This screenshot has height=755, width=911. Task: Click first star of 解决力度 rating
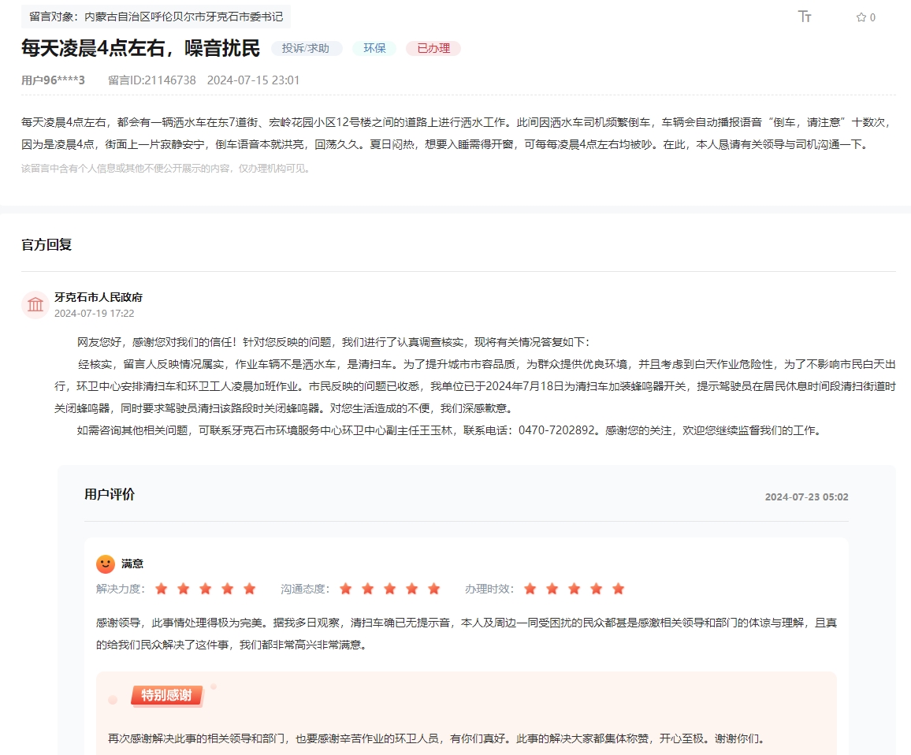point(162,589)
